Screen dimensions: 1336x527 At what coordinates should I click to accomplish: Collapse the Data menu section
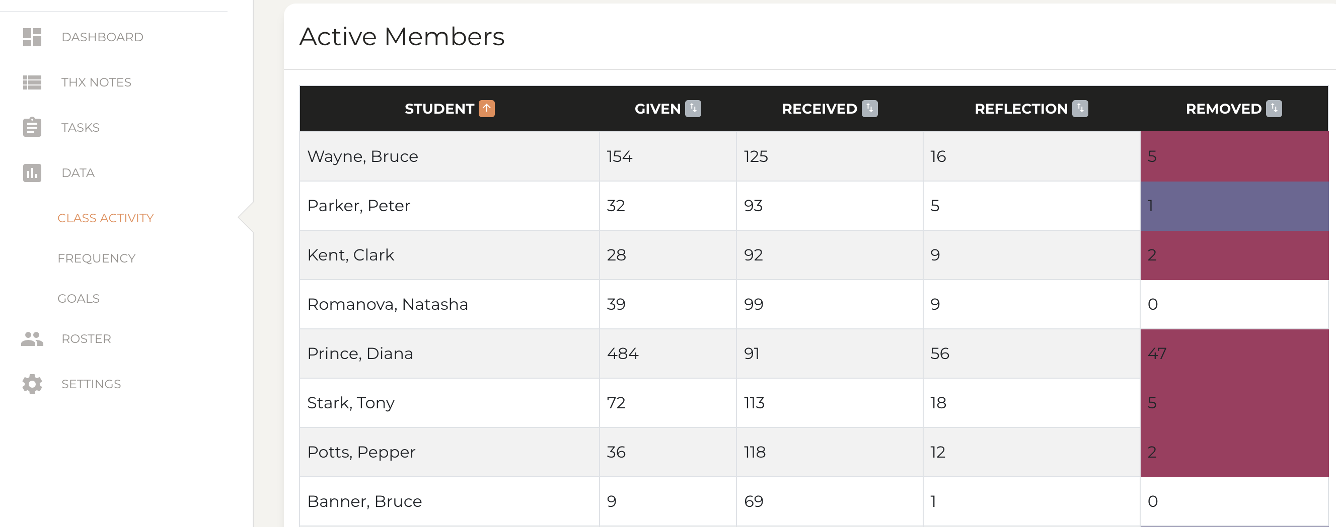[78, 173]
